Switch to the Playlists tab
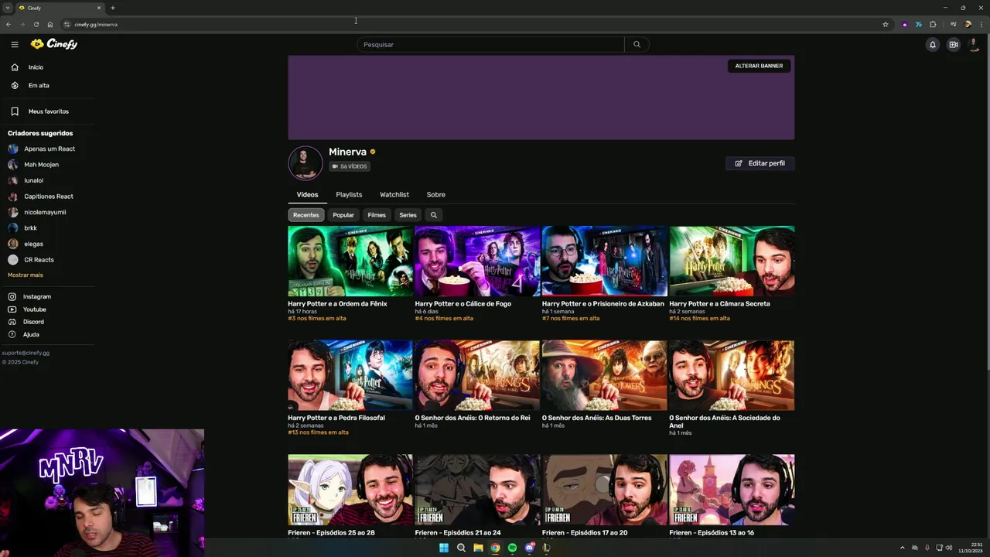This screenshot has height=557, width=990. [x=349, y=194]
